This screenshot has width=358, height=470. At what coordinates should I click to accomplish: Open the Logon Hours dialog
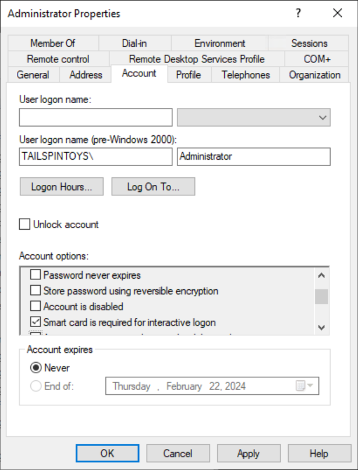click(62, 187)
